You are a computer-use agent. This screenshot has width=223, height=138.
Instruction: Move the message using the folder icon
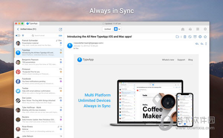[x=177, y=37]
